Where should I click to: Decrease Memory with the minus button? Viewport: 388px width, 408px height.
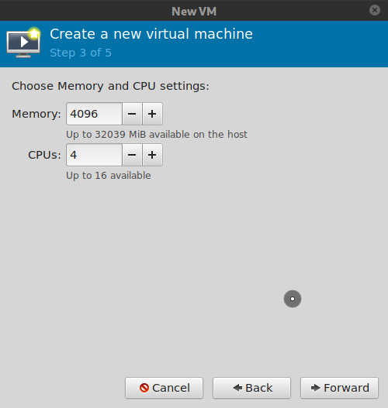[132, 114]
